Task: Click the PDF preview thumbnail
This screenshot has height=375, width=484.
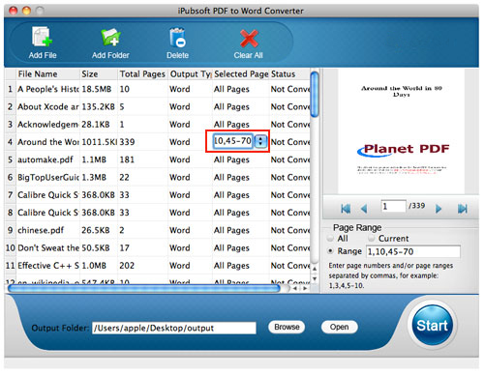Action: [401, 131]
